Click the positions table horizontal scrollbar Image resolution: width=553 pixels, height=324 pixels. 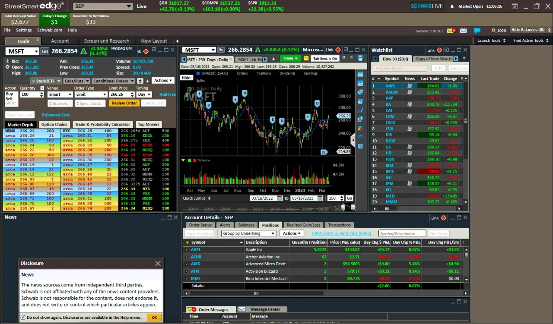256,293
